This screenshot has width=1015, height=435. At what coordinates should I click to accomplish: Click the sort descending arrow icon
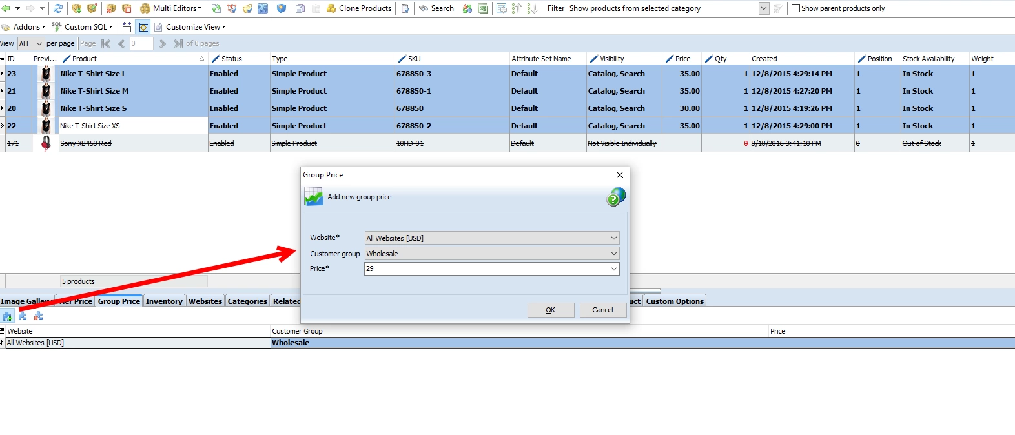point(533,8)
